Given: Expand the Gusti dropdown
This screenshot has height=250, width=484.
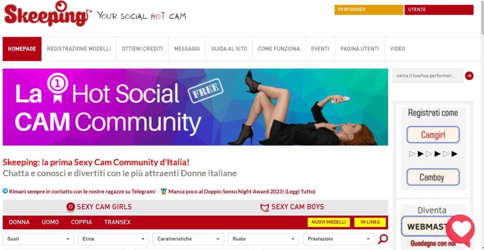Looking at the screenshot, I should click(x=38, y=239).
